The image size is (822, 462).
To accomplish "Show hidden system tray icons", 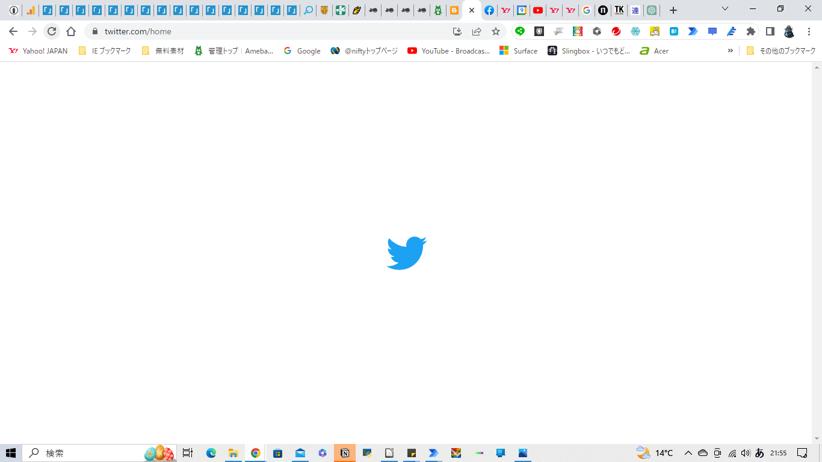I will coord(688,453).
